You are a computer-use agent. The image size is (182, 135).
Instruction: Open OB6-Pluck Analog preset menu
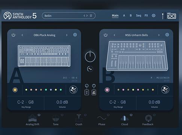pos(44,35)
